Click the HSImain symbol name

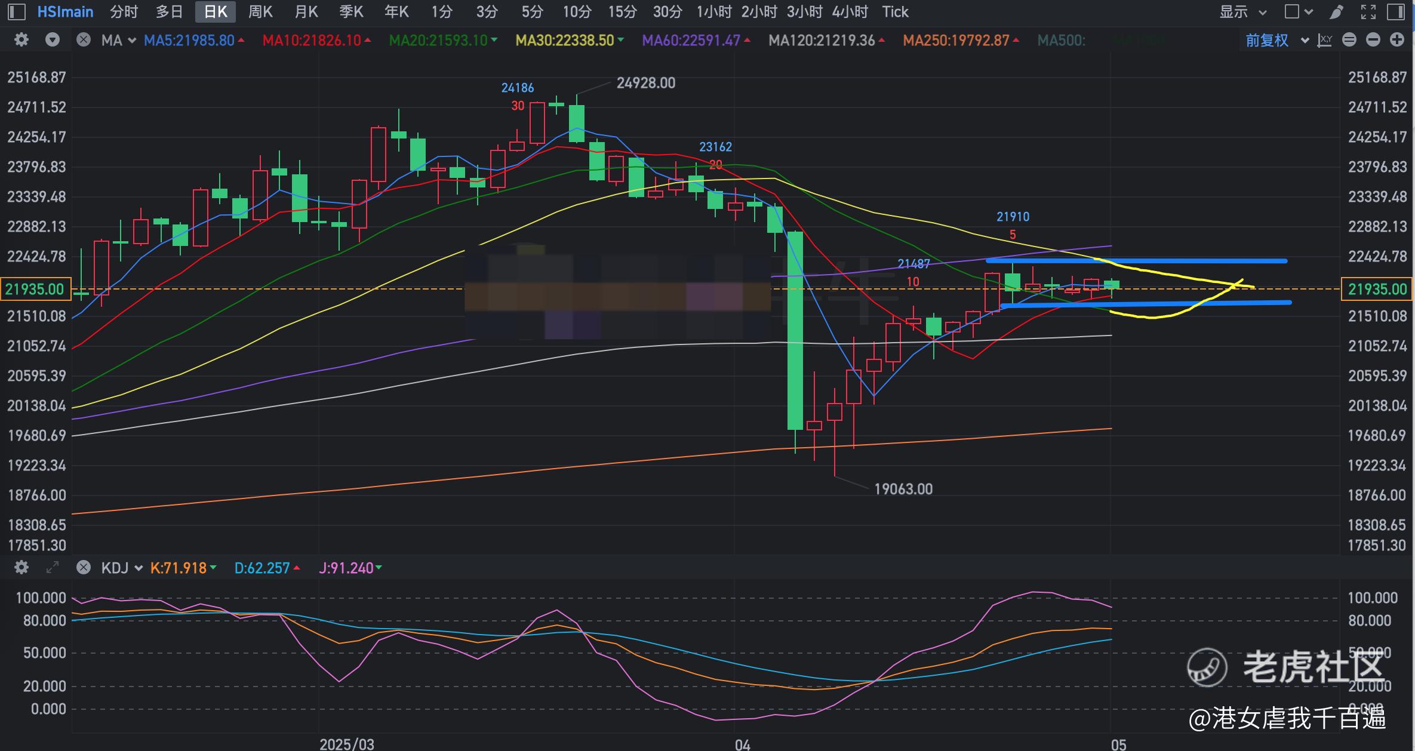66,12
